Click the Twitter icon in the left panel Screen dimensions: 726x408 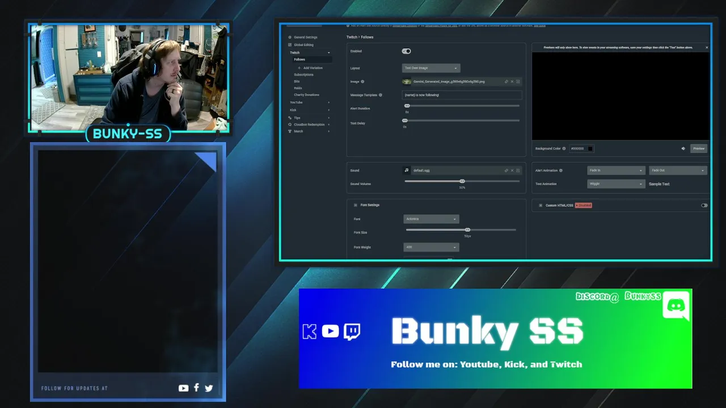pos(209,388)
